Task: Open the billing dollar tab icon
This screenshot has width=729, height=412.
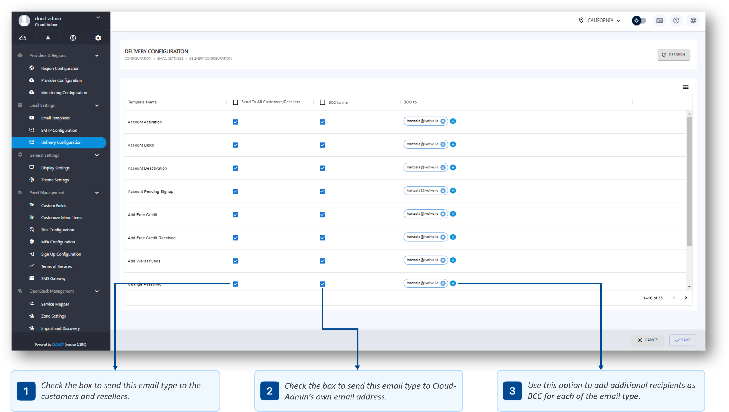Action: click(73, 38)
